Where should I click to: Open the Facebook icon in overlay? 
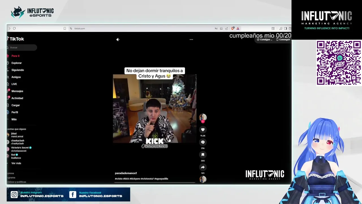(x=73, y=194)
